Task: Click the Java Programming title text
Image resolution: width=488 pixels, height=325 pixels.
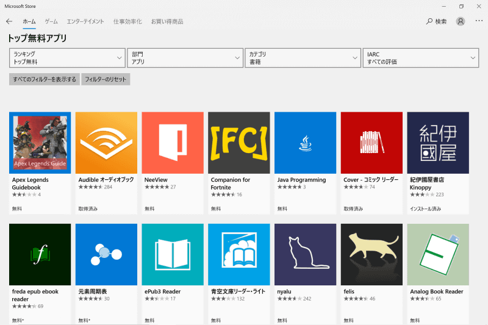Action: (301, 180)
